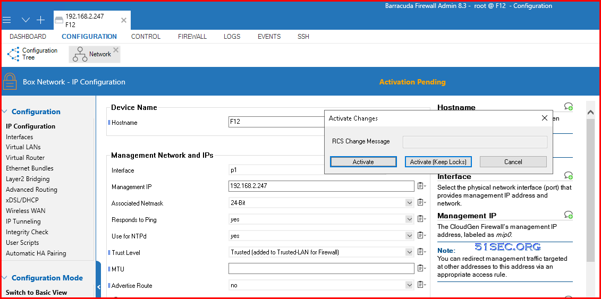Cancel the Activate Changes dialog
The width and height of the screenshot is (601, 299).
pyautogui.click(x=513, y=161)
